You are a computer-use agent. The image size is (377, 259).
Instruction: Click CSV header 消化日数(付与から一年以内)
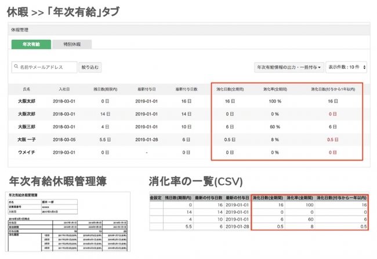click(x=342, y=198)
